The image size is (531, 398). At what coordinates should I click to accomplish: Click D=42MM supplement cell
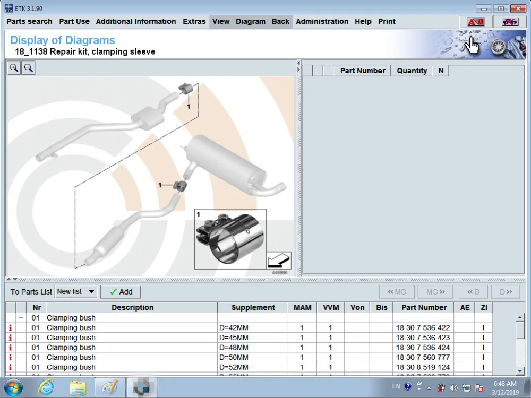click(x=252, y=327)
